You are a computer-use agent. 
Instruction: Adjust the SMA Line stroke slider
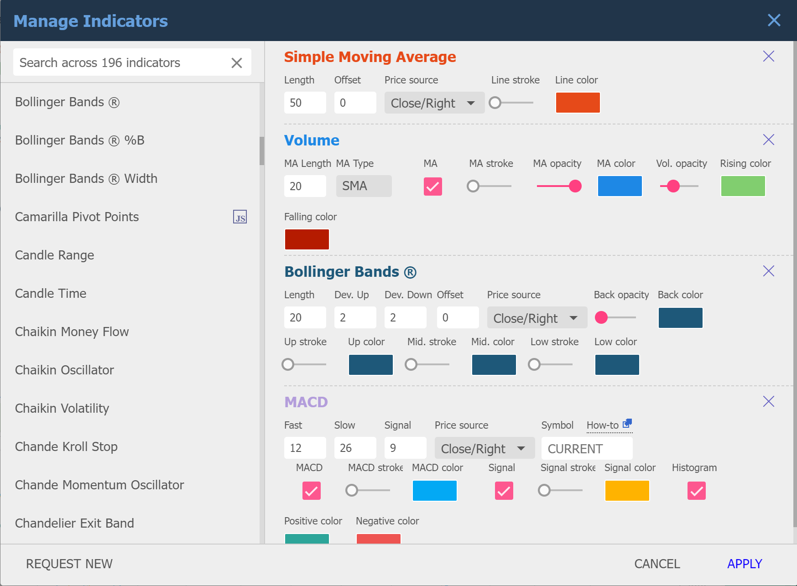(511, 103)
